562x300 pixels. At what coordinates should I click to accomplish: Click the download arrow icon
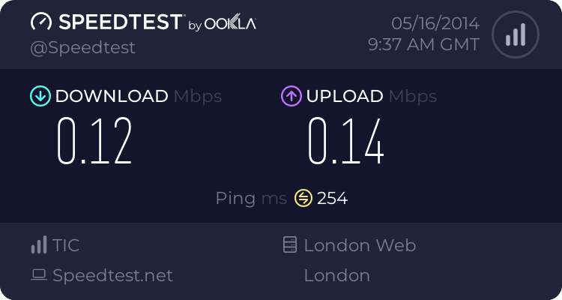(x=39, y=96)
